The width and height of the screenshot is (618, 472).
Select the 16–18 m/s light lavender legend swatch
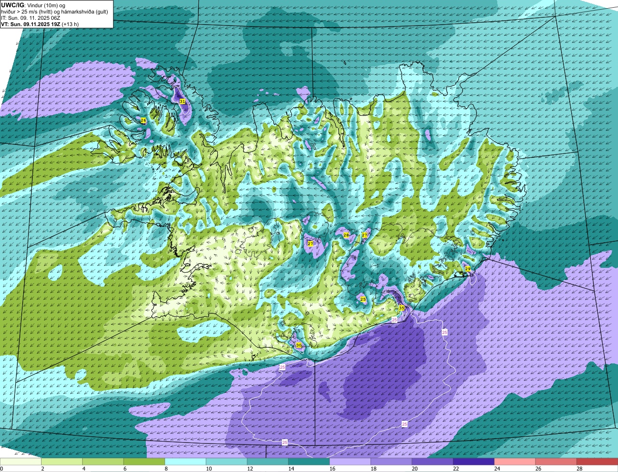pyautogui.click(x=350, y=462)
